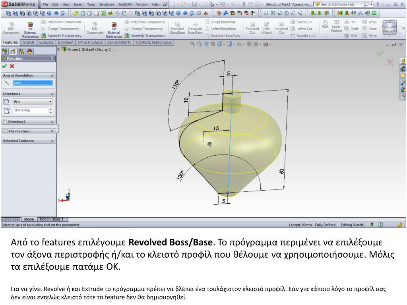Image resolution: width=407 pixels, height=305 pixels.
Task: Enable the Direction2 checkbox
Action: point(5,122)
